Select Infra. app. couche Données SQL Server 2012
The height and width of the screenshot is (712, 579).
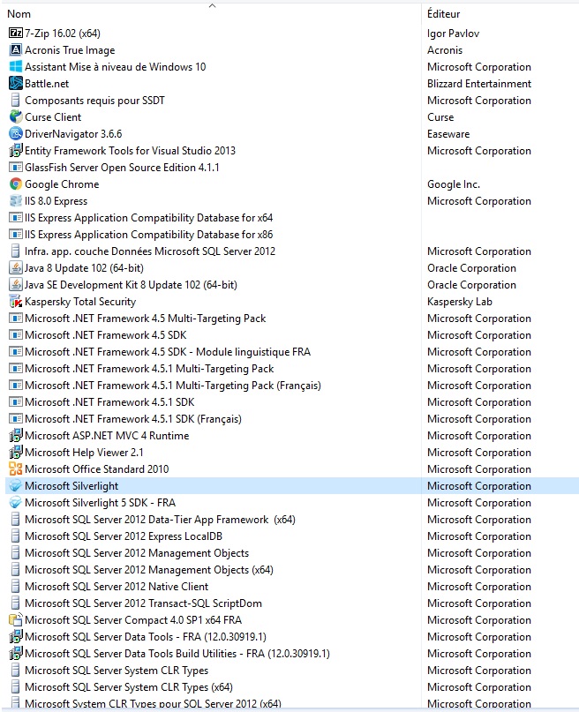(150, 251)
